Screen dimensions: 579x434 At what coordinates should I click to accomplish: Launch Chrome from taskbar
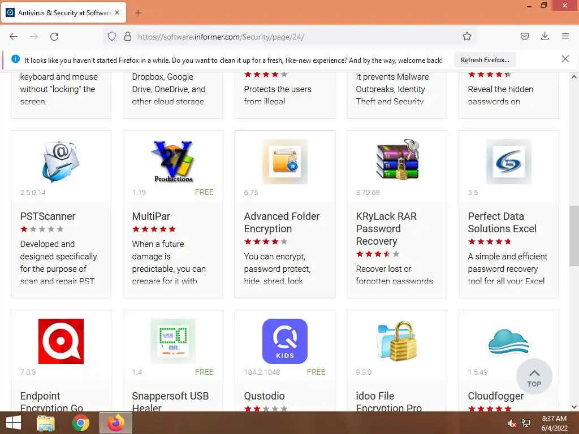pyautogui.click(x=80, y=423)
